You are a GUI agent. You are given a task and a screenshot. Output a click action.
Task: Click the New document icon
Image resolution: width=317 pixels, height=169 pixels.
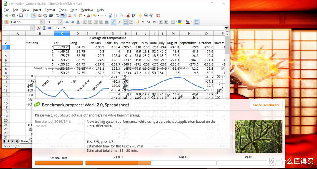(6, 16)
